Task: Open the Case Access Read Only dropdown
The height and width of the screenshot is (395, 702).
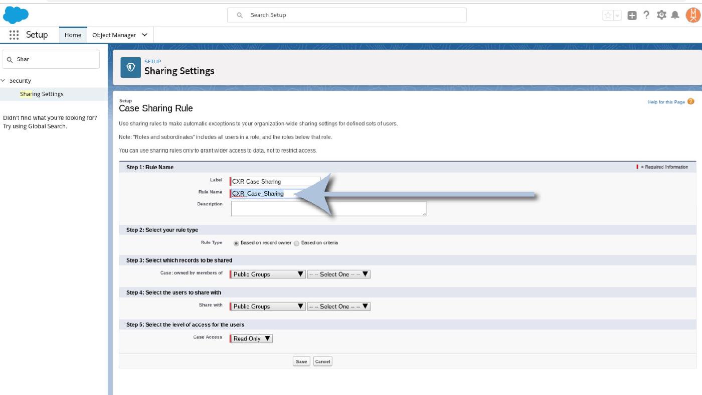Action: coord(252,339)
